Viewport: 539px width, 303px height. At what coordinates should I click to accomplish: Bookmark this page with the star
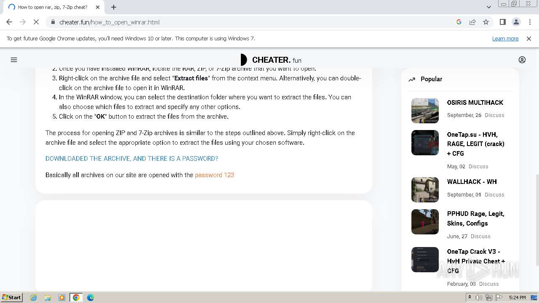[486, 22]
